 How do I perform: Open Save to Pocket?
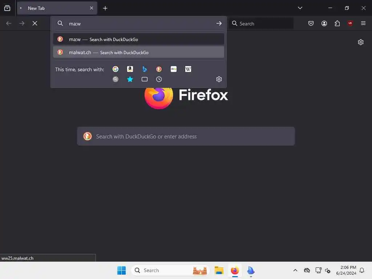coord(311,23)
